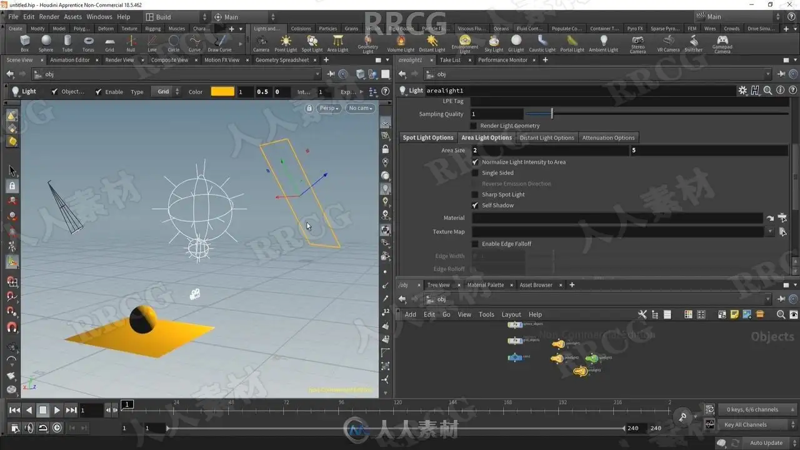The image size is (800, 450).
Task: Open the No cam camera dropdown
Action: coord(361,108)
